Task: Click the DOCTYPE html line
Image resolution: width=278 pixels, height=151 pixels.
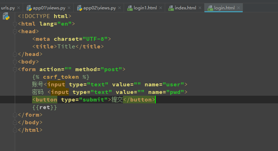Action: click(44, 16)
